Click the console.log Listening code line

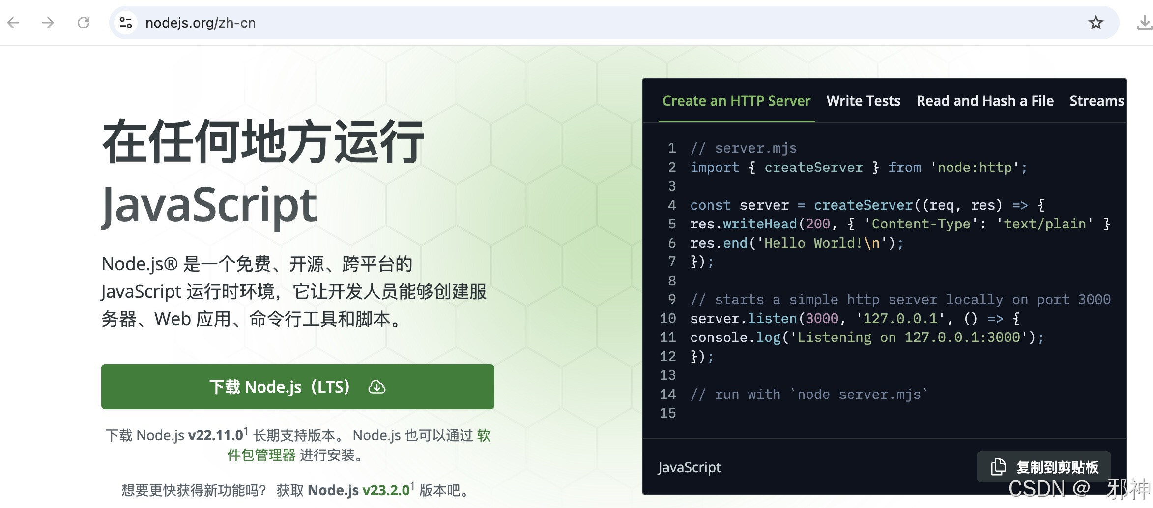(x=867, y=338)
